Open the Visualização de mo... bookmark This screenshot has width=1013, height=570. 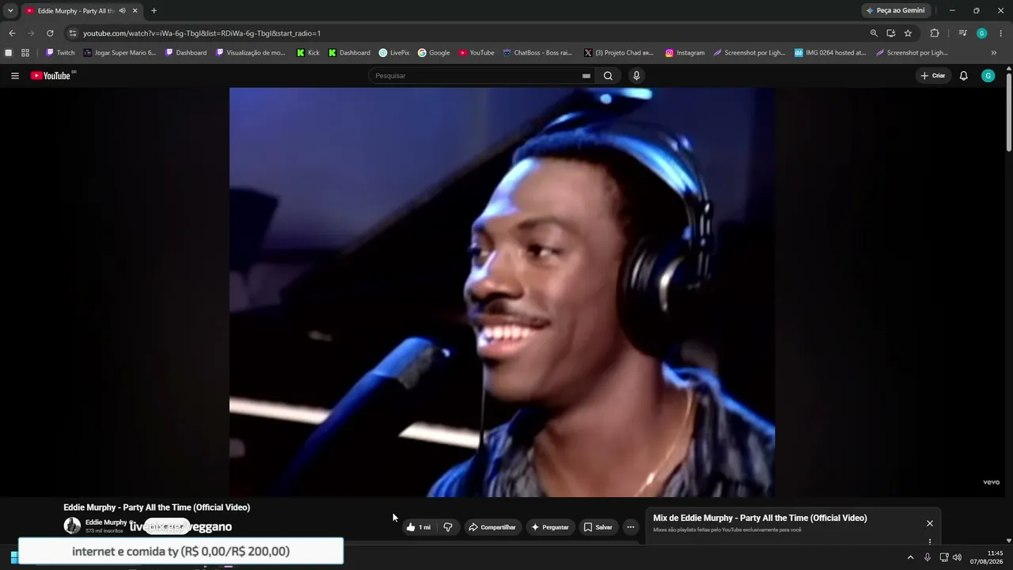tap(250, 53)
